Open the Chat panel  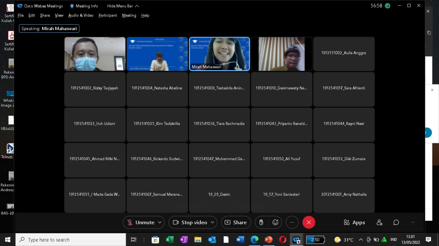click(x=396, y=222)
